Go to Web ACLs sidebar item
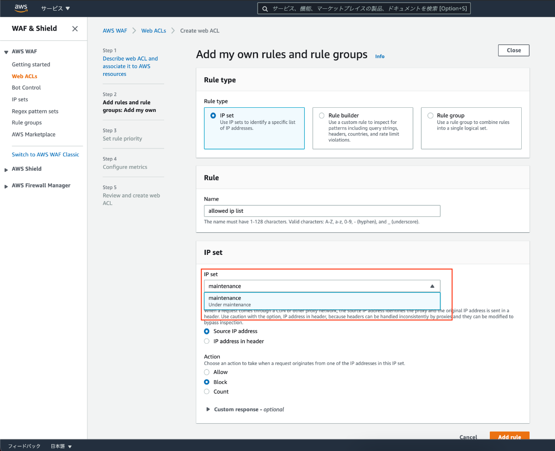The image size is (555, 451). tap(25, 76)
